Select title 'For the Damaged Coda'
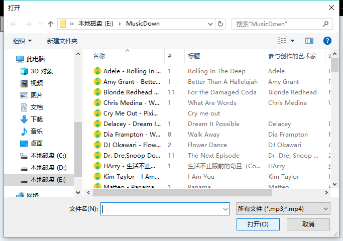Image resolution: width=343 pixels, height=241 pixels. click(222, 92)
